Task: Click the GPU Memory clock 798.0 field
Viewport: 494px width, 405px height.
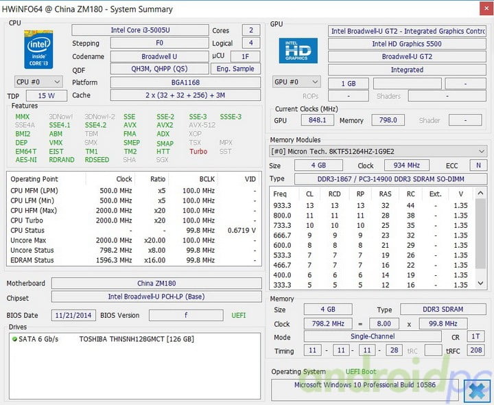Action: [x=388, y=120]
